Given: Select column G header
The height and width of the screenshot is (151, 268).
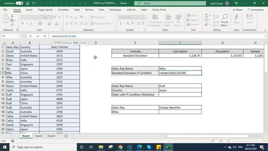Looking at the screenshot, I should pyautogui.click(x=222, y=43).
